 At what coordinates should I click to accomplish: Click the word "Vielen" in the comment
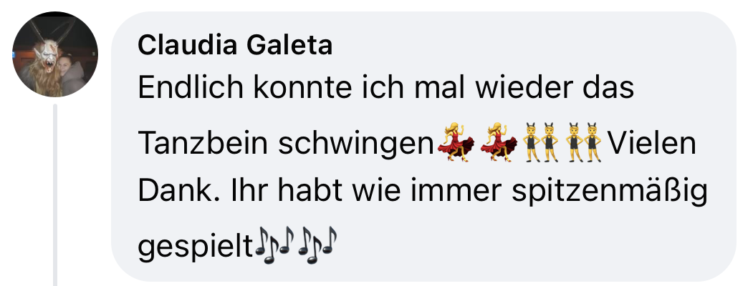pyautogui.click(x=651, y=143)
